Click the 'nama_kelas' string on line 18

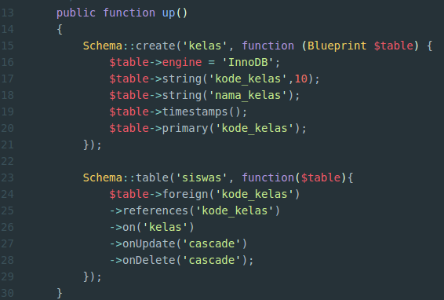(x=248, y=95)
